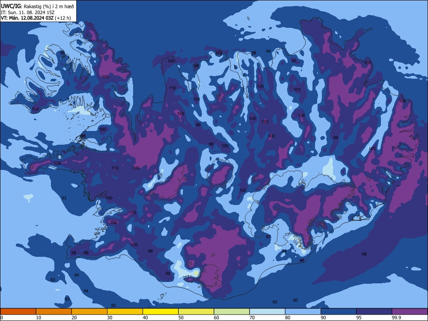This screenshot has width=428, height=321.
Task: Click the title 'UWC/IG: Rakastig (%) í 2 m hæð'
Action: [x=37, y=6]
